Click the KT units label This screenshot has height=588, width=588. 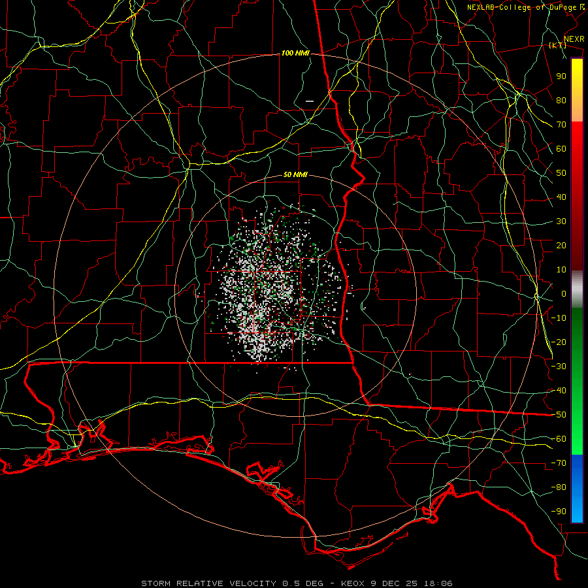pos(558,46)
